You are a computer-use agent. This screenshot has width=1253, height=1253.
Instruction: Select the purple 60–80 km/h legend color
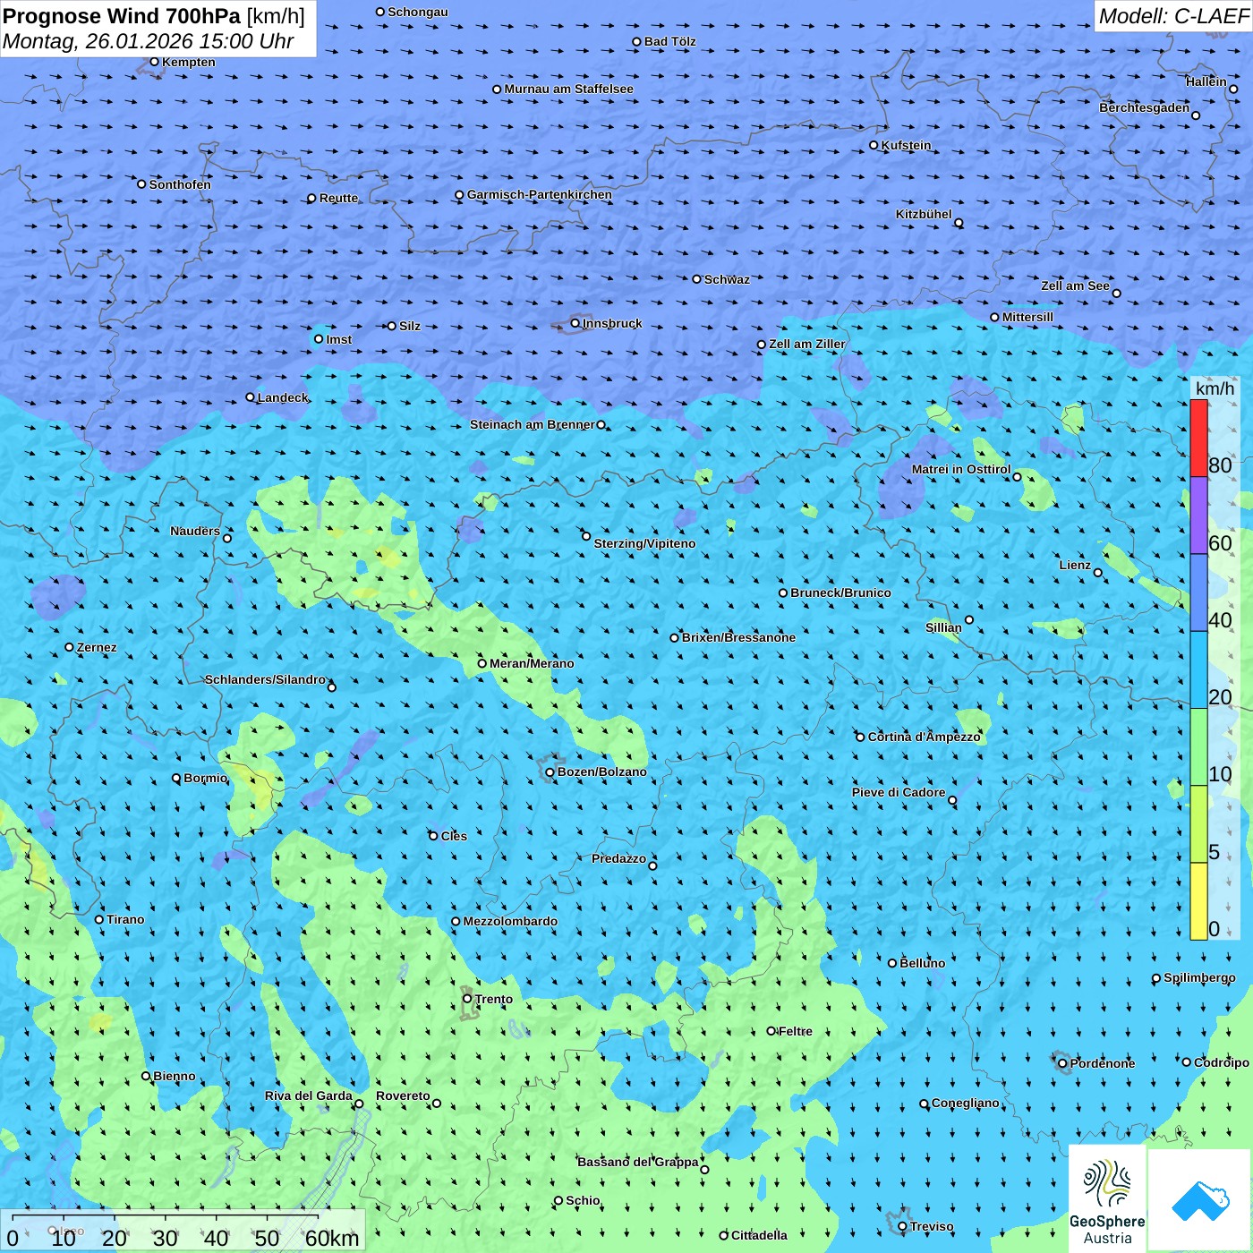coord(1198,516)
